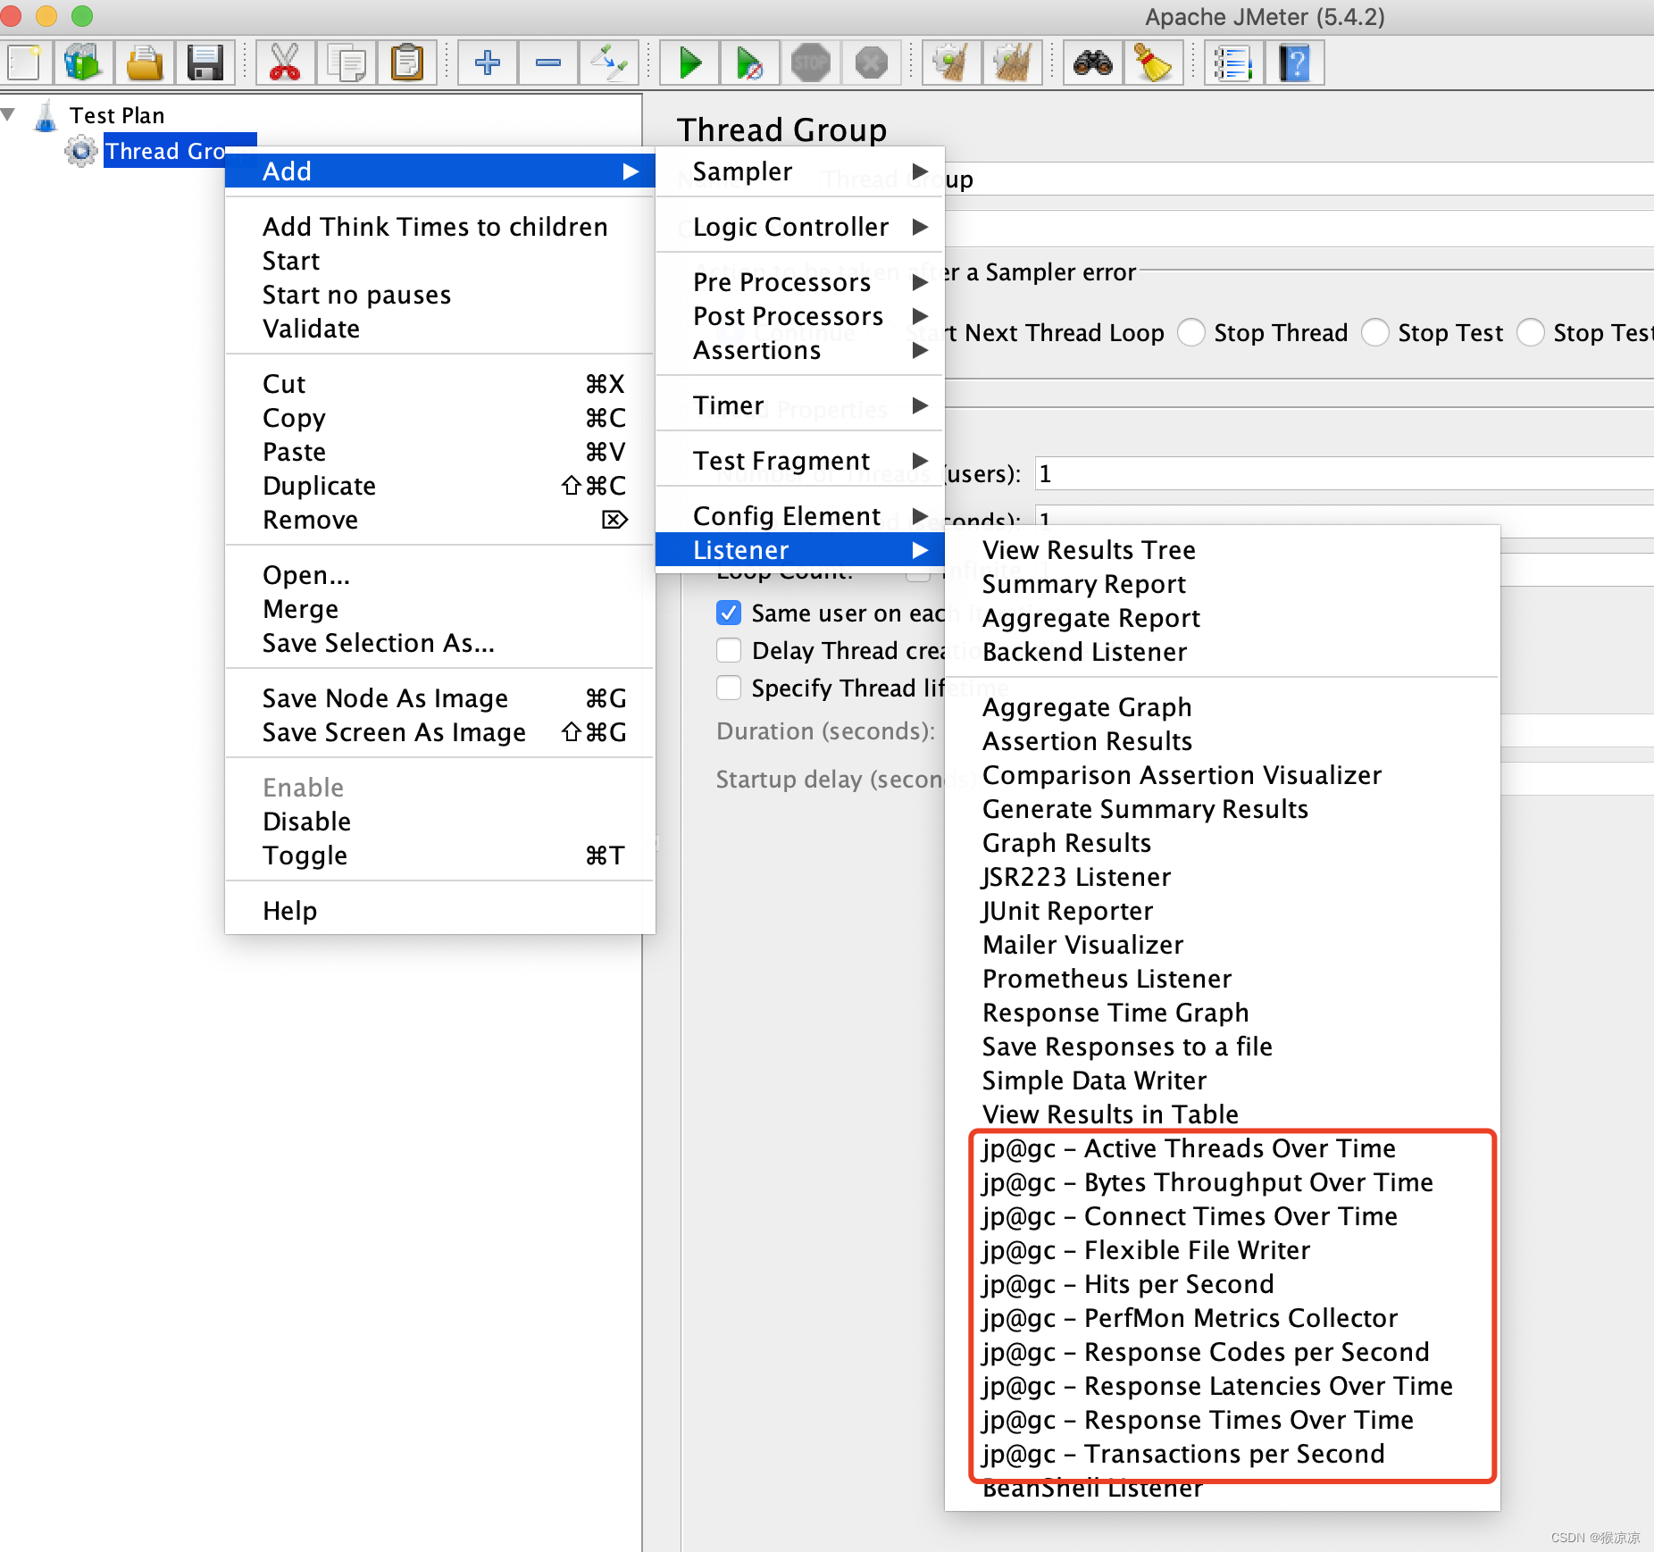
Task: Select jp@gc PerfMon Metrics Collector
Action: (x=1223, y=1318)
